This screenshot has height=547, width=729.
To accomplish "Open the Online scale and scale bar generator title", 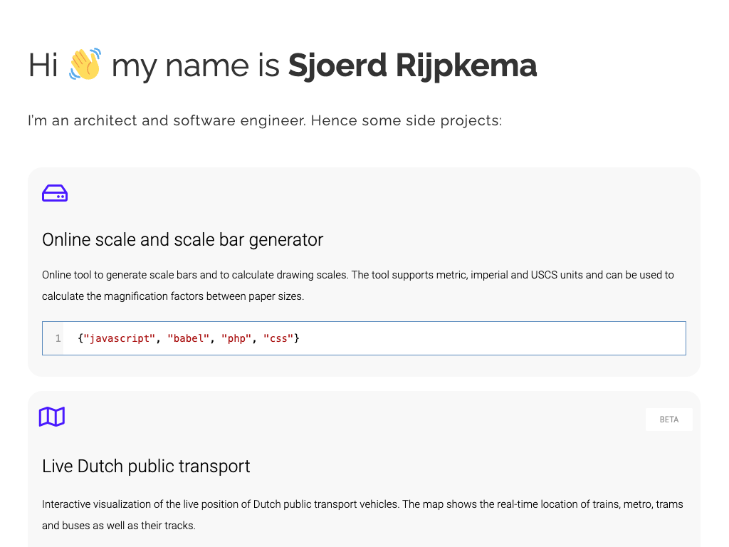I will 182,240.
